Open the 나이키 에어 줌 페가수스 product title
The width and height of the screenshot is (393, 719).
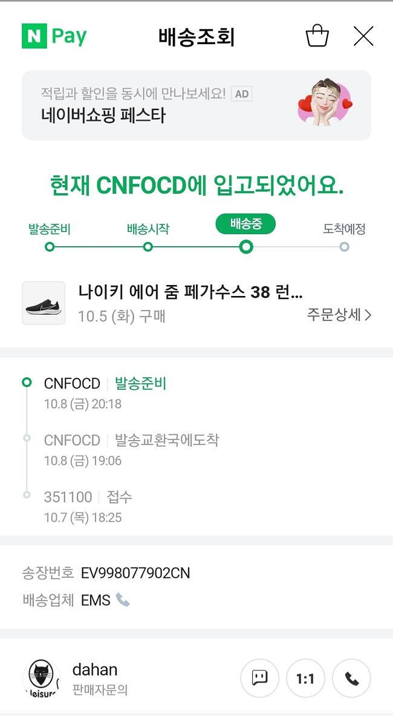[x=190, y=292]
